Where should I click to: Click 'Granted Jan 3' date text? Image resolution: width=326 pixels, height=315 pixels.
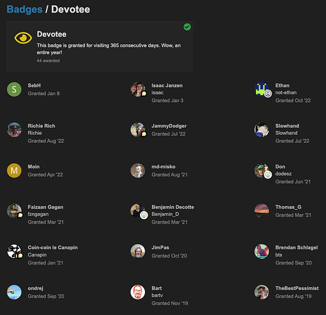(x=168, y=101)
